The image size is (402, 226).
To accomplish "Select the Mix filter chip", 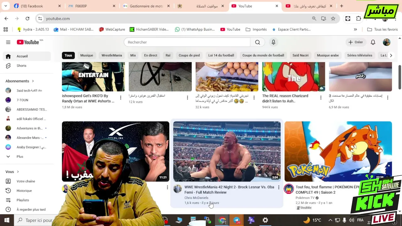I will pyautogui.click(x=133, y=55).
